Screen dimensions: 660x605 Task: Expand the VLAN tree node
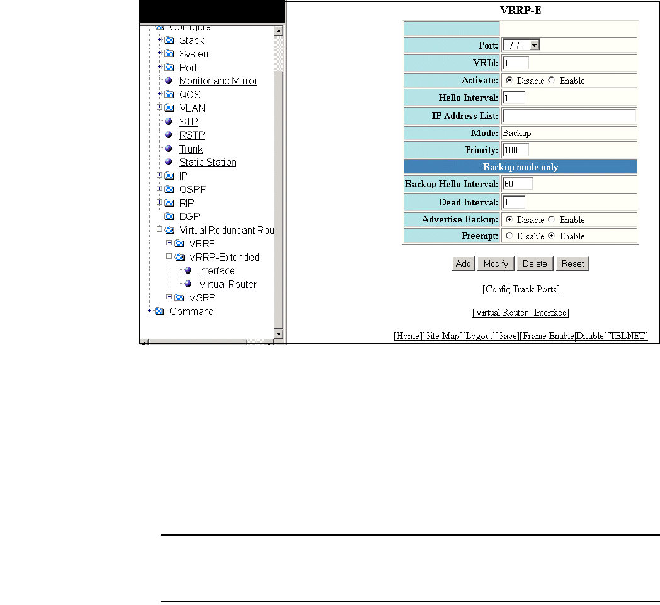click(x=159, y=107)
